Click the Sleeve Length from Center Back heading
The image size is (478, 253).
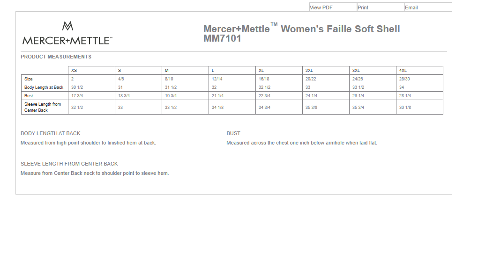(x=69, y=164)
